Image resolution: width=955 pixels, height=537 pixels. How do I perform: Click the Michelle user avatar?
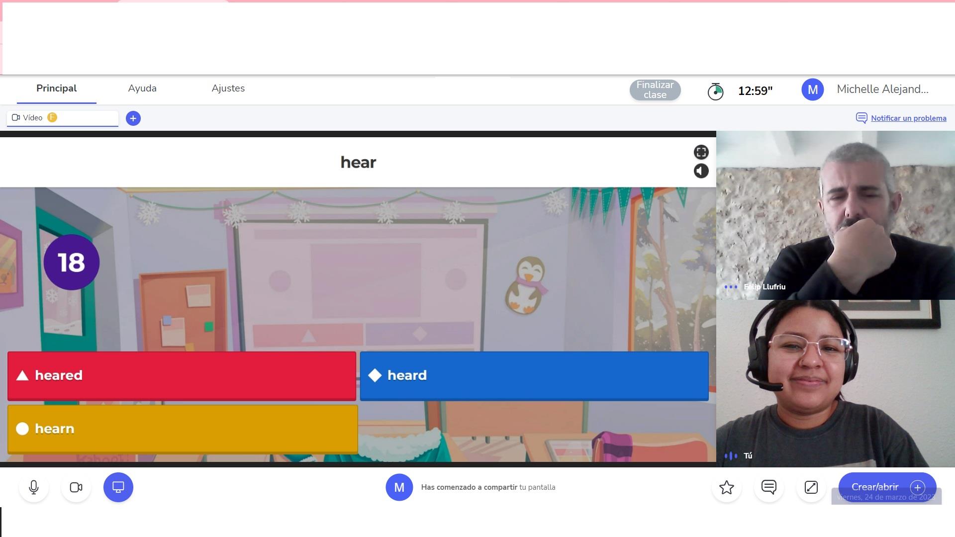[812, 89]
